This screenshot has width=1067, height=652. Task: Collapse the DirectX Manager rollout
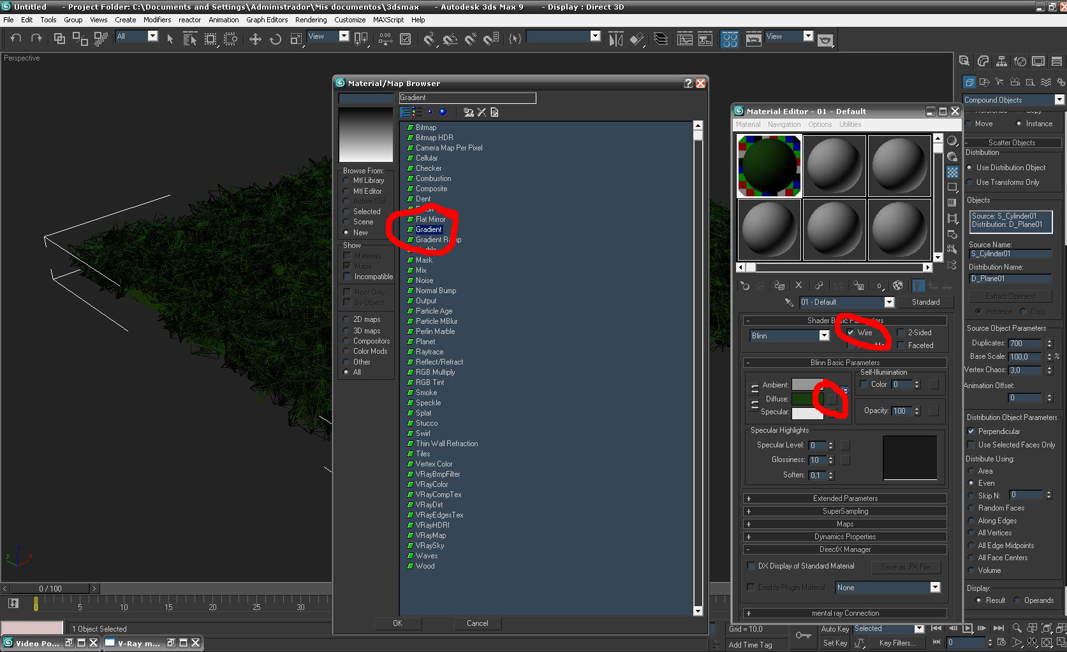pyautogui.click(x=844, y=549)
